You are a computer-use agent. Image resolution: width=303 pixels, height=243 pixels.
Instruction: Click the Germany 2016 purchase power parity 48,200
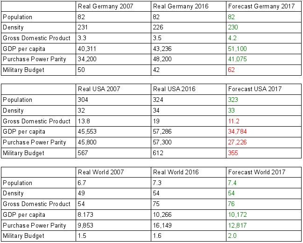coord(164,59)
